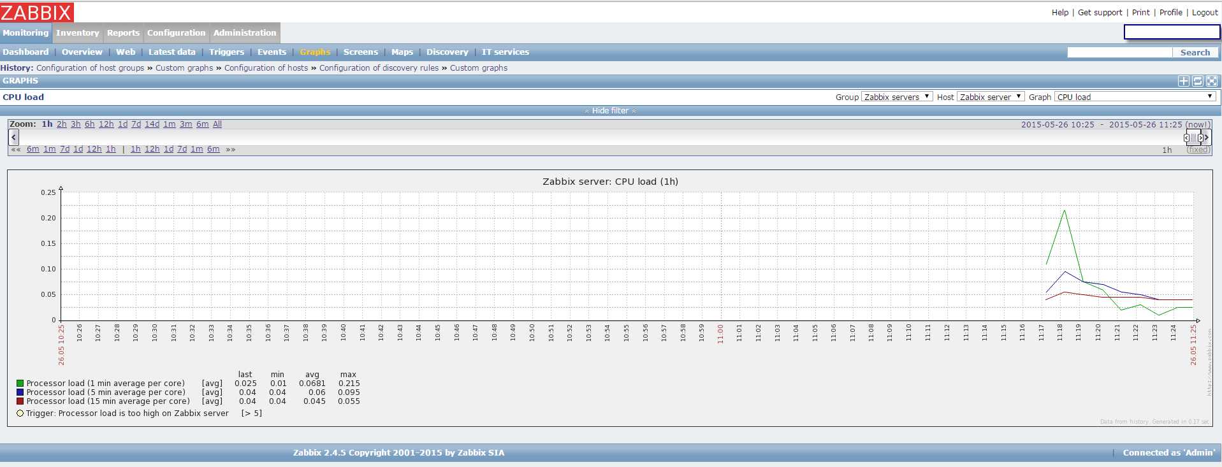This screenshot has height=467, width=1222.
Task: Click the Search button
Action: 1195,53
